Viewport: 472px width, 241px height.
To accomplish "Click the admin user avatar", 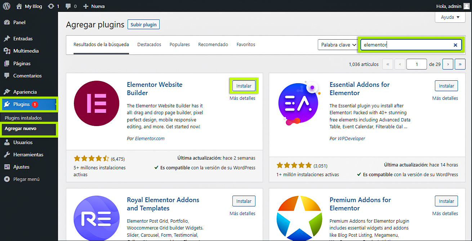I will 466,6.
